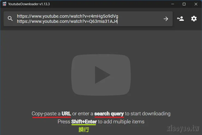Click the bold search query text
The height and width of the screenshot is (135, 202).
tap(109, 114)
